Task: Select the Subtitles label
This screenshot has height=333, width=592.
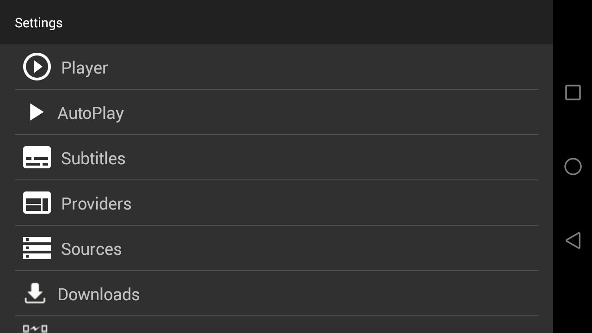Action: point(93,158)
